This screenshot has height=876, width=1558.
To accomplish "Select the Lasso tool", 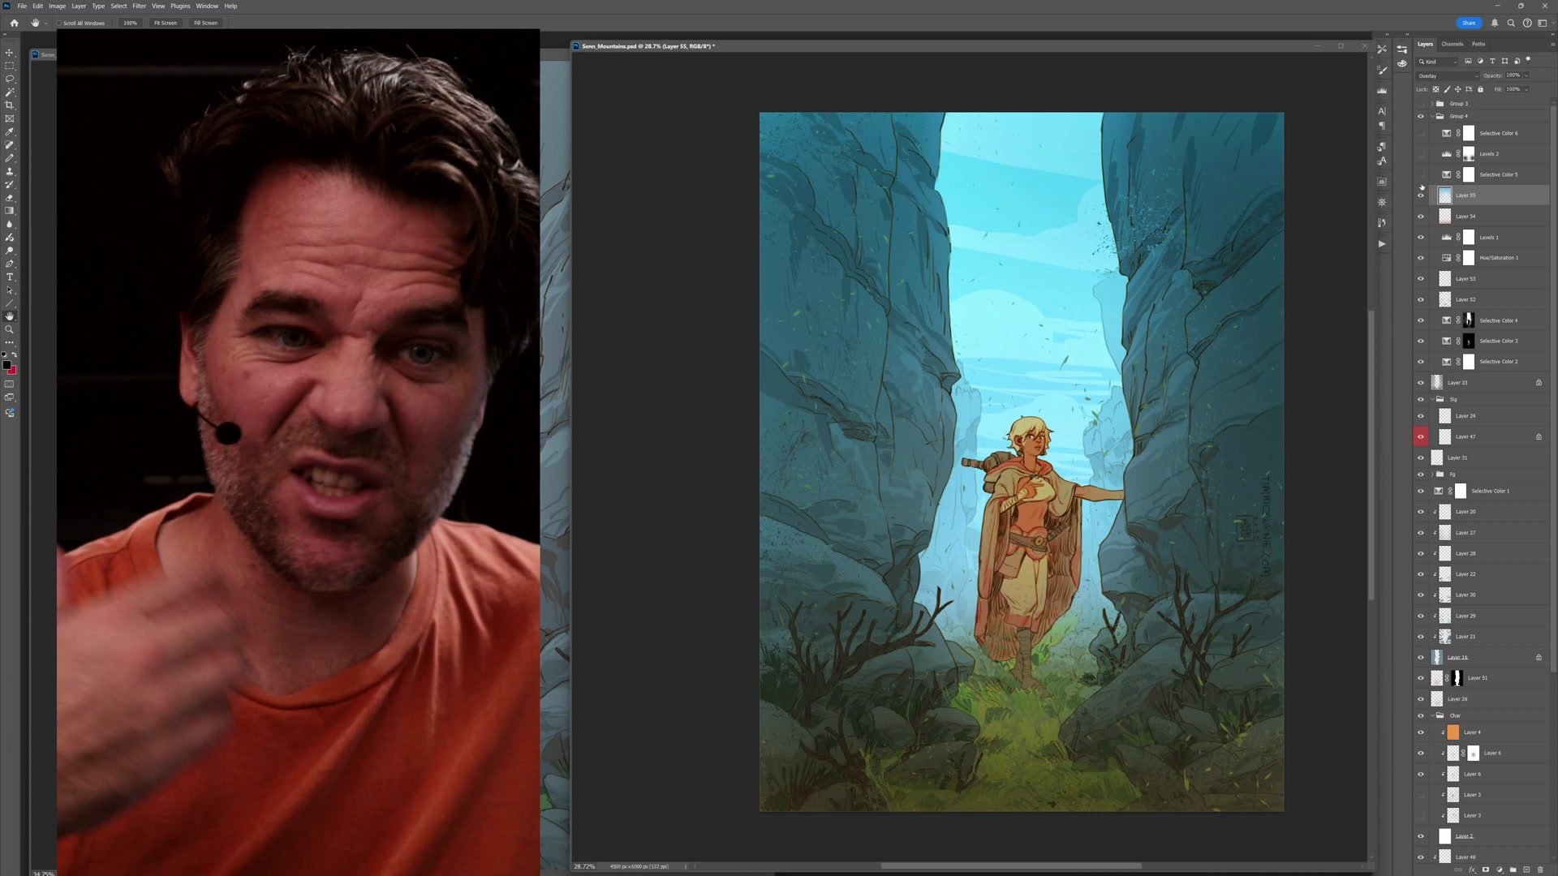I will 10,79.
